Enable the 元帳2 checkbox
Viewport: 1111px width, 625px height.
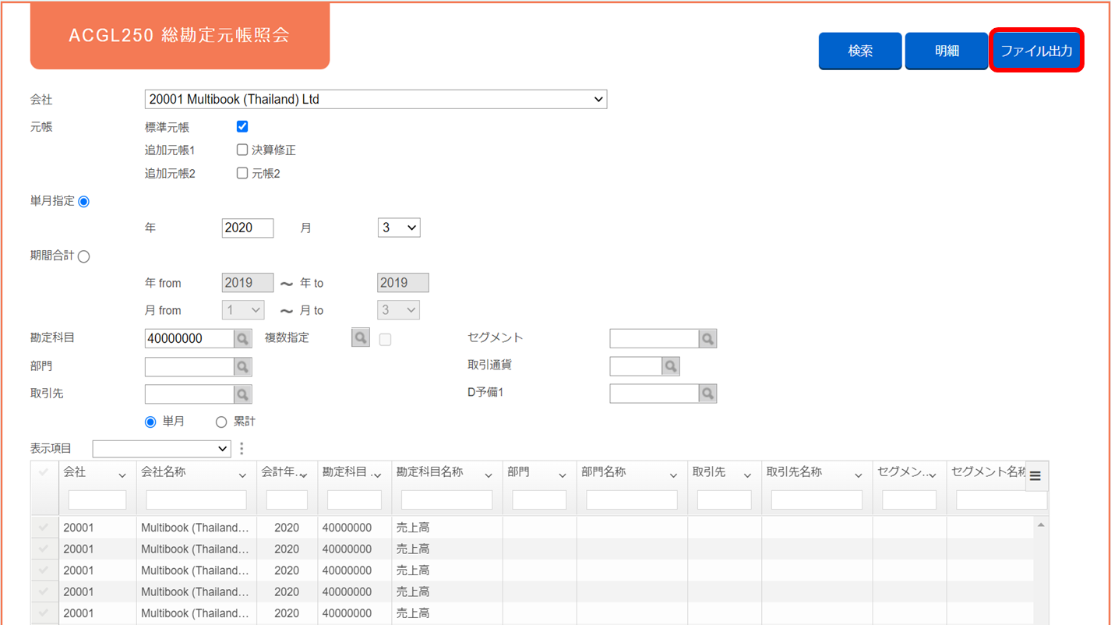(x=242, y=173)
